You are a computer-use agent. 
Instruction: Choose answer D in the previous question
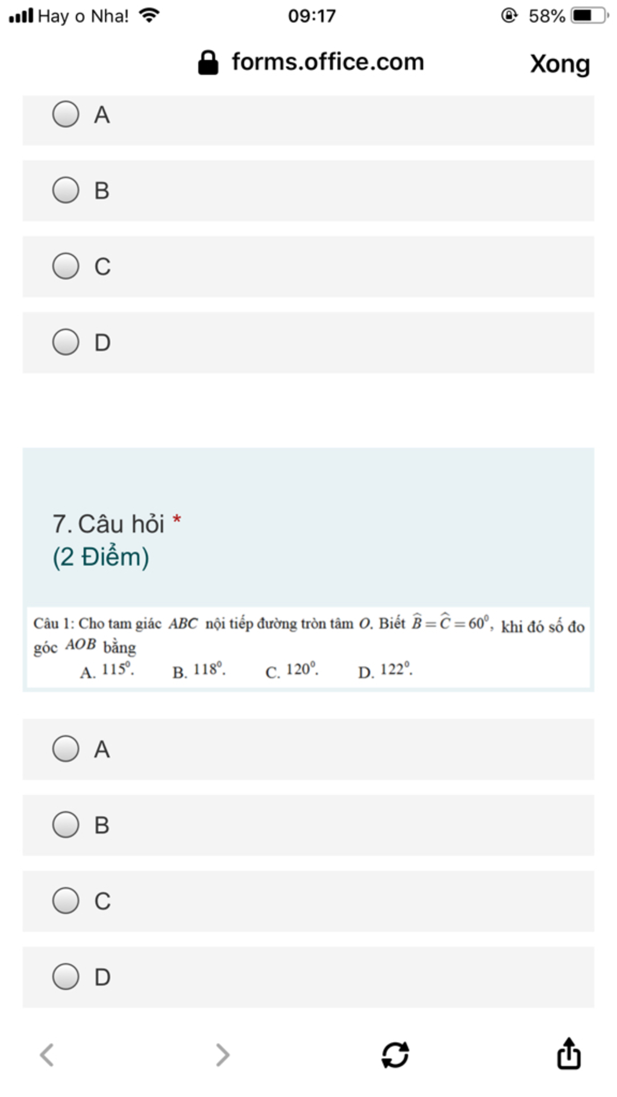[308, 342]
